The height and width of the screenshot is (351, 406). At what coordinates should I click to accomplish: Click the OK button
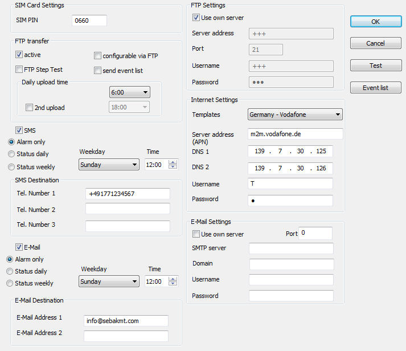[376, 22]
